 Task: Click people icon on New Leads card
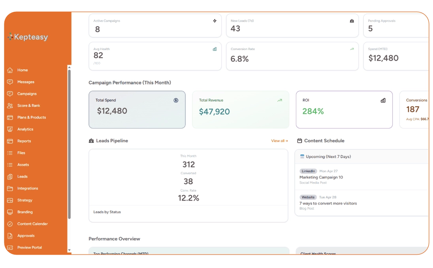point(352,21)
